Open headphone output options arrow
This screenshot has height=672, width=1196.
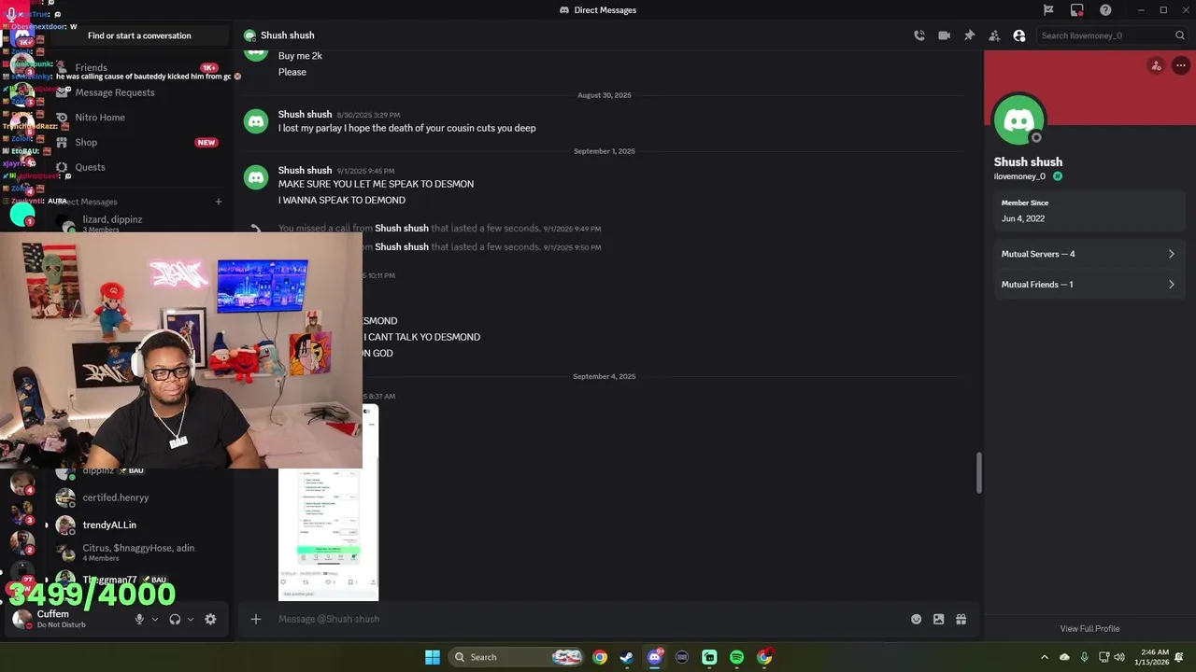[191, 619]
